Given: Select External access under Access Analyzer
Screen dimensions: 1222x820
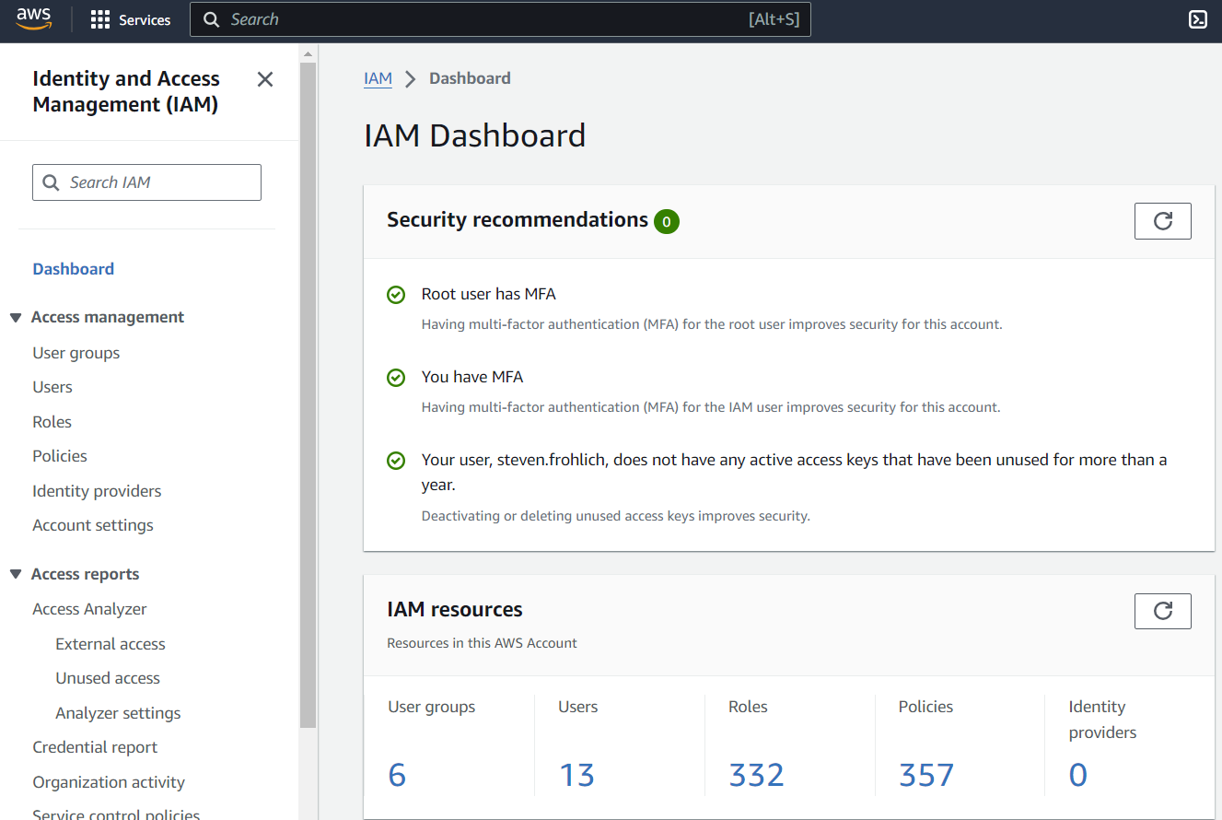Looking at the screenshot, I should [x=111, y=644].
